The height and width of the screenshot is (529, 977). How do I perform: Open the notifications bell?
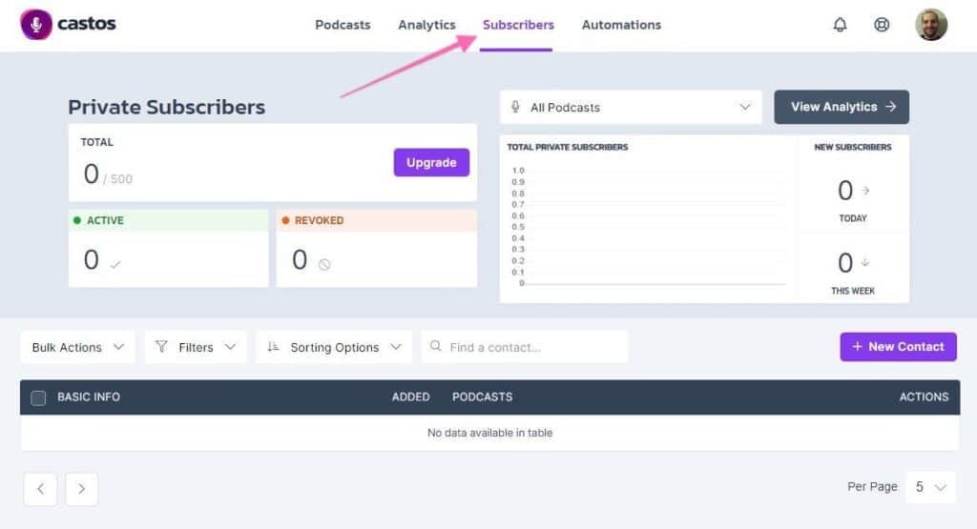click(840, 25)
